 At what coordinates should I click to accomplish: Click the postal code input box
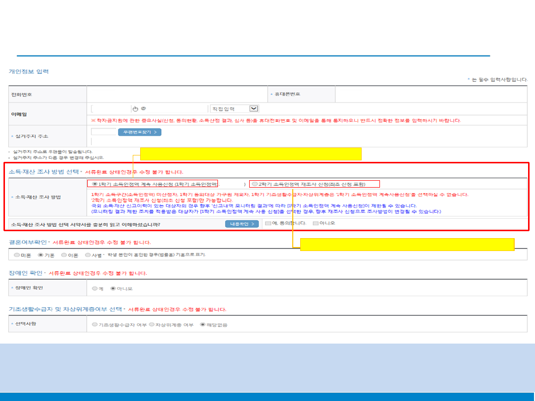pyautogui.click(x=104, y=132)
